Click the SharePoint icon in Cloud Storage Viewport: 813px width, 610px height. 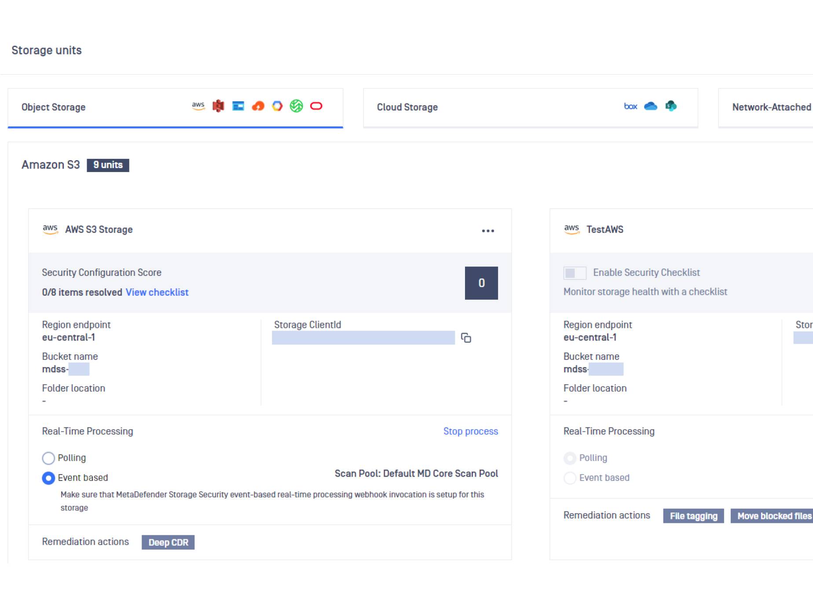pos(670,106)
